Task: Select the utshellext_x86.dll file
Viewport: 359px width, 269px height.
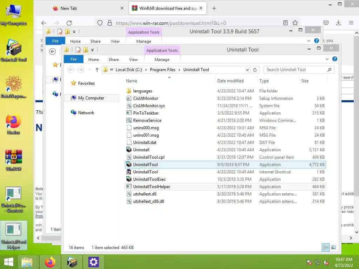Action: (x=225, y=201)
